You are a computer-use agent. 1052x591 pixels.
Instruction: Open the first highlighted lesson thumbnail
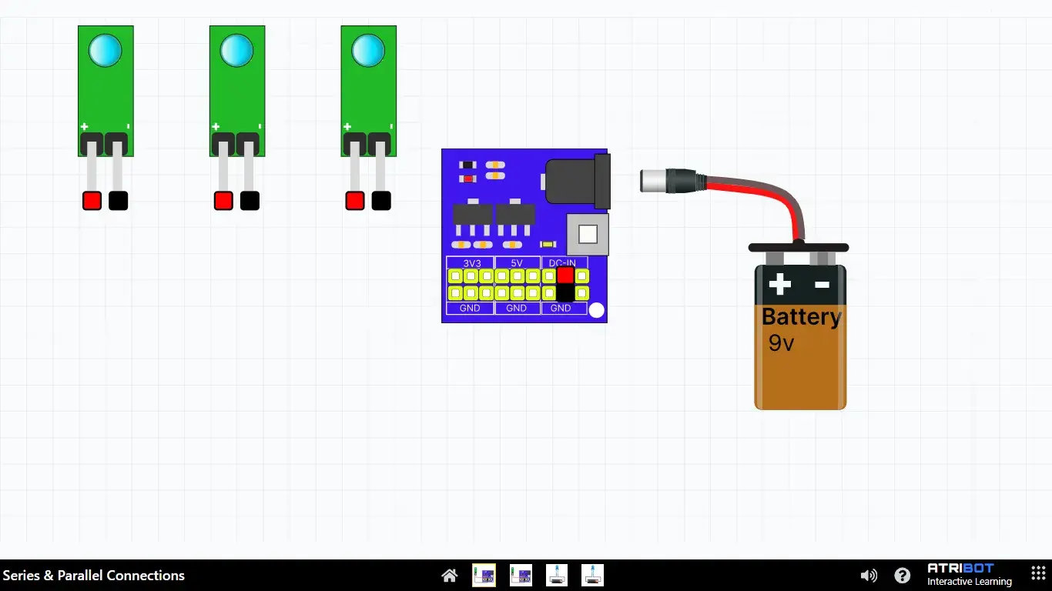tap(484, 576)
